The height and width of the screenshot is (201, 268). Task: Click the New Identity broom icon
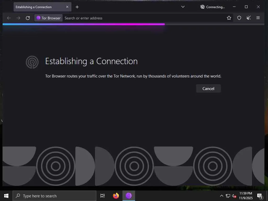pyautogui.click(x=249, y=18)
